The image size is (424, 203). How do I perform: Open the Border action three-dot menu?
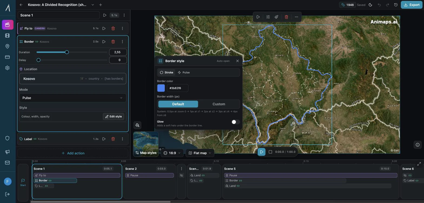122,42
